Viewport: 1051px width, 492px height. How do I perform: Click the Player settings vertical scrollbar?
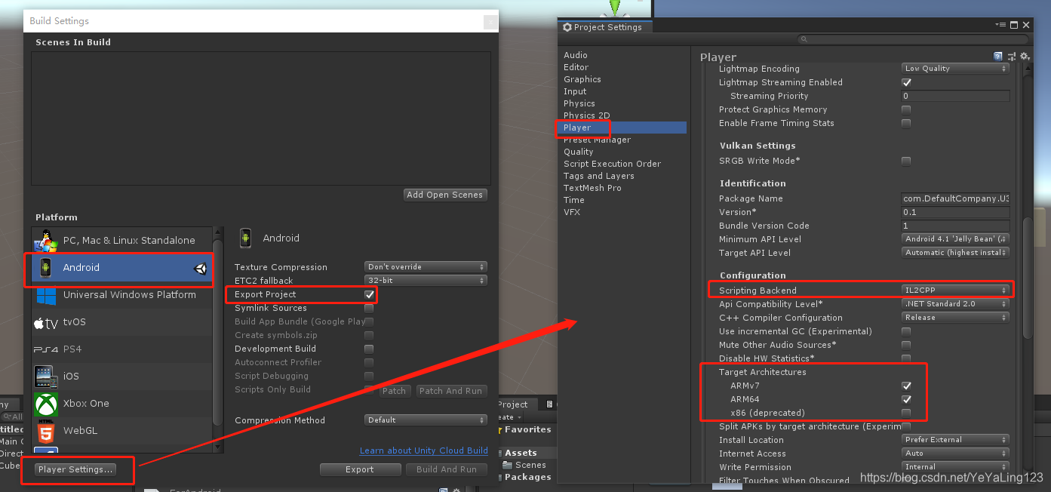pyautogui.click(x=1027, y=278)
